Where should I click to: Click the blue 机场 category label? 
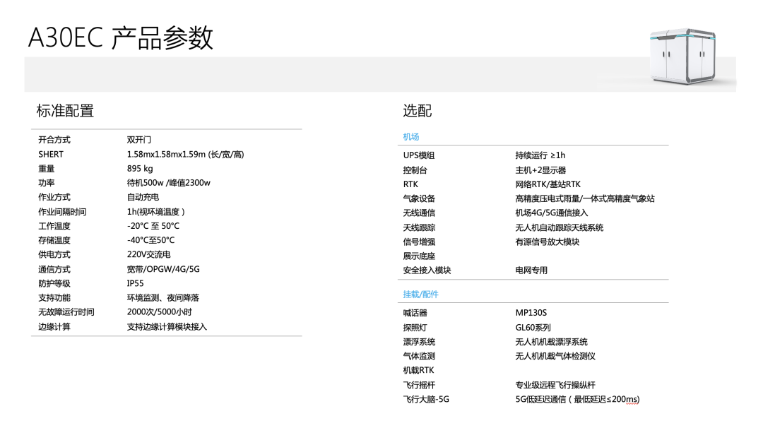click(411, 137)
